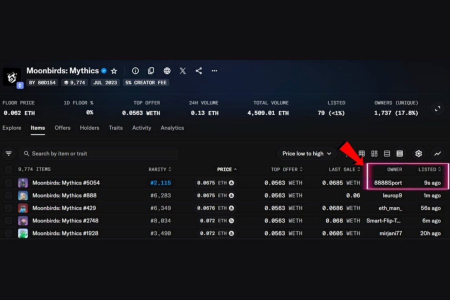This screenshot has height=300, width=450.
Task: View owner mirjani77 profile
Action: coord(390,233)
